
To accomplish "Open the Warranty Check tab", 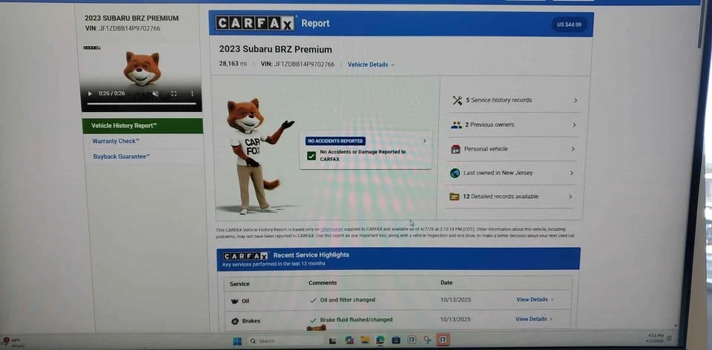I will [x=116, y=141].
